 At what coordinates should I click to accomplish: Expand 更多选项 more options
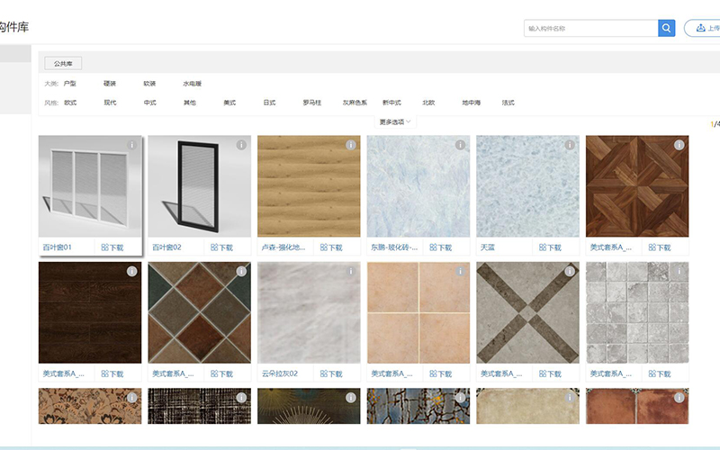point(395,121)
